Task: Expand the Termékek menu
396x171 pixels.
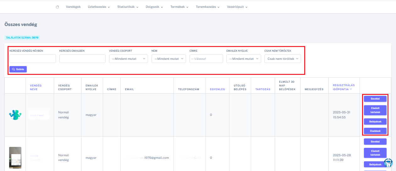Action: tap(179, 7)
